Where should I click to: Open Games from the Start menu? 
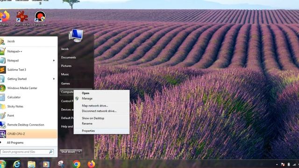[65, 84]
